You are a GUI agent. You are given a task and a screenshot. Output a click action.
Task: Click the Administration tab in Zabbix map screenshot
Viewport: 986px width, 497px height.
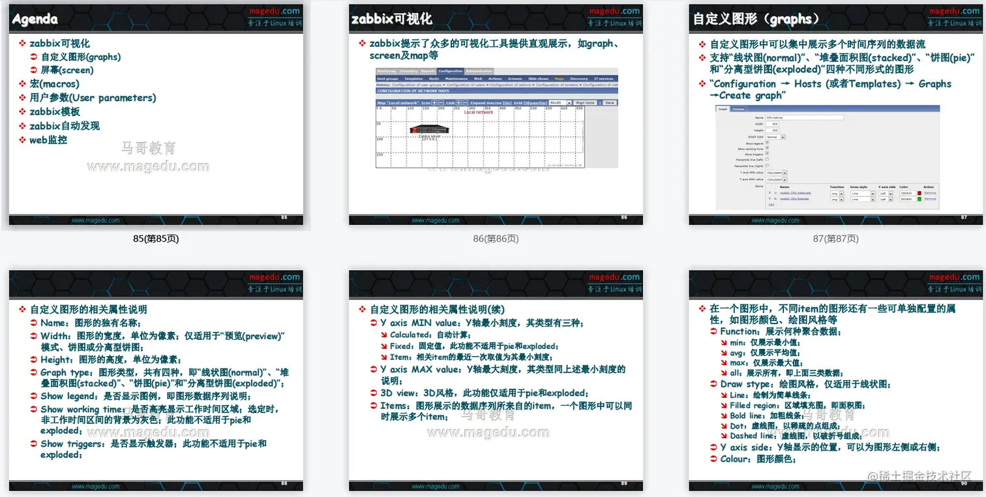(479, 71)
